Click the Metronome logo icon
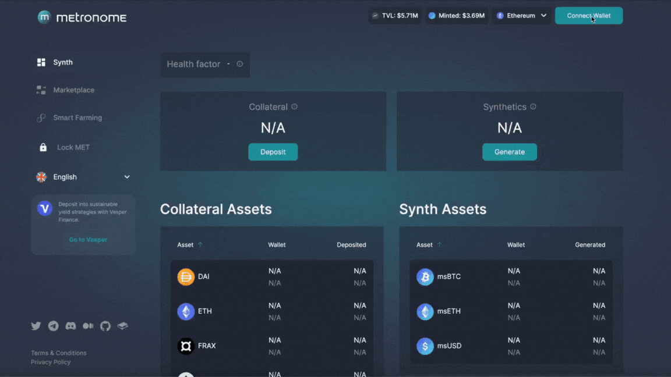 click(44, 17)
